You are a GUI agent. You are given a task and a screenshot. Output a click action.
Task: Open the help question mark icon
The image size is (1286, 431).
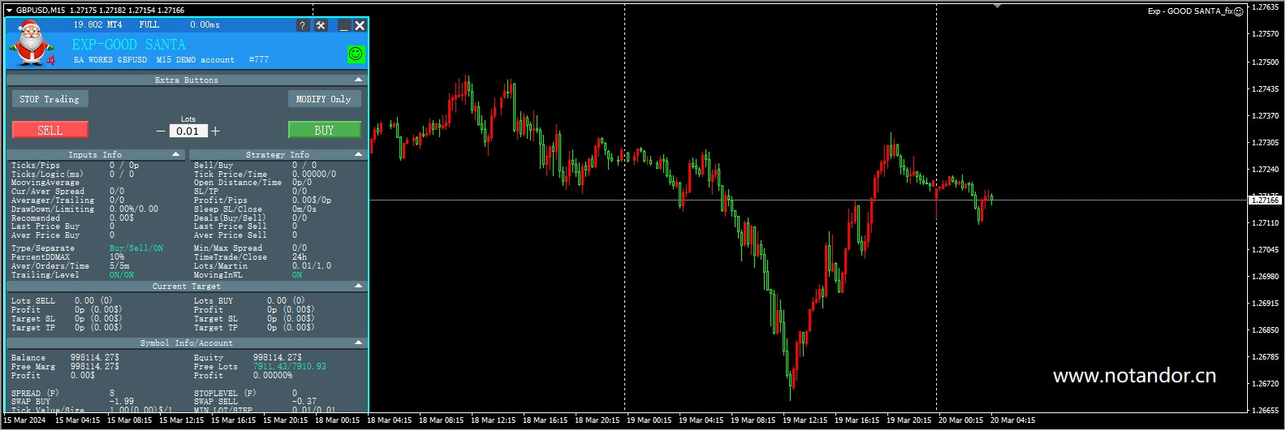(x=302, y=25)
